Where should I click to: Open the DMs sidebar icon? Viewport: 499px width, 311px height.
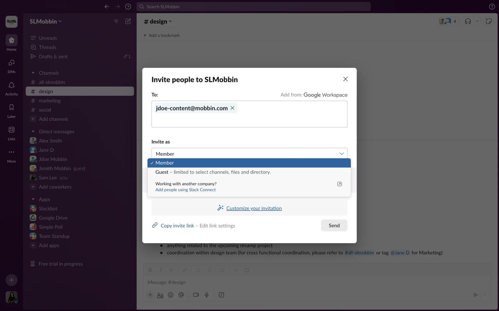(x=11, y=63)
